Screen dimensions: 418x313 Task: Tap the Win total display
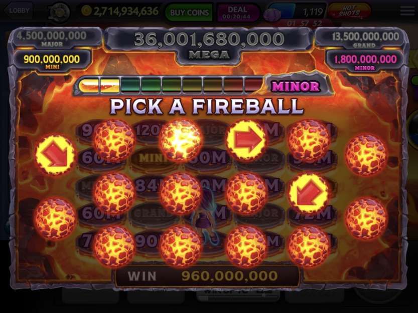(x=207, y=276)
